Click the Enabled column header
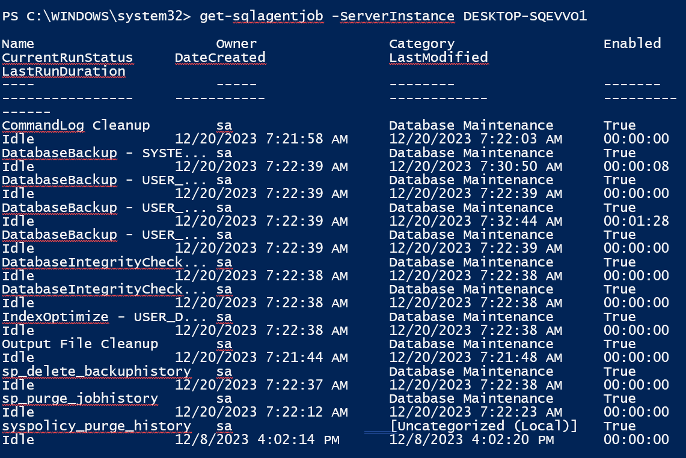The height and width of the screenshot is (458, 686). tap(632, 44)
